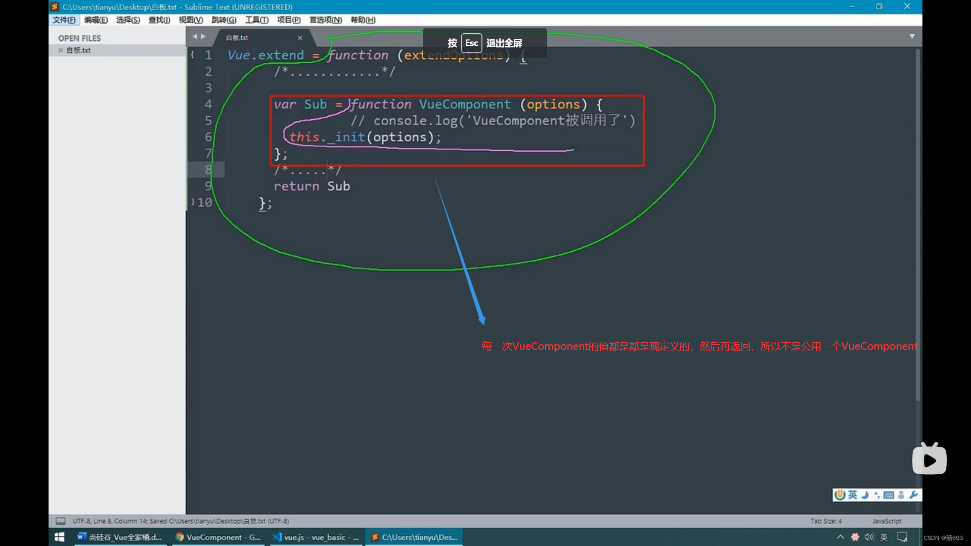The image size is (971, 546).
Task: Close 白板.txt in Open Files sidebar
Action: pos(61,51)
